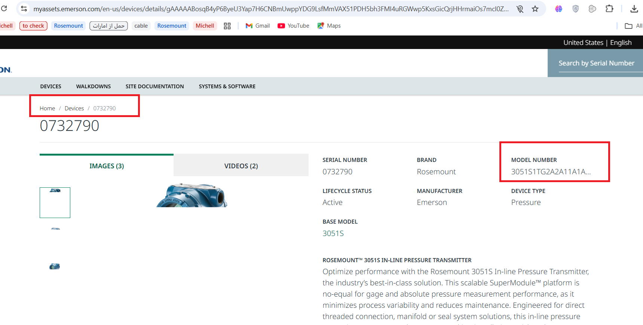Open the 'to check' bookmark
This screenshot has height=325, width=643.
pyautogui.click(x=33, y=26)
